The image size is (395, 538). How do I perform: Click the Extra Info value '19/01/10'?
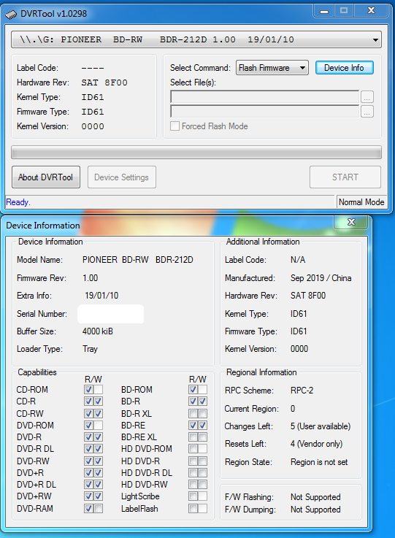[x=101, y=296]
